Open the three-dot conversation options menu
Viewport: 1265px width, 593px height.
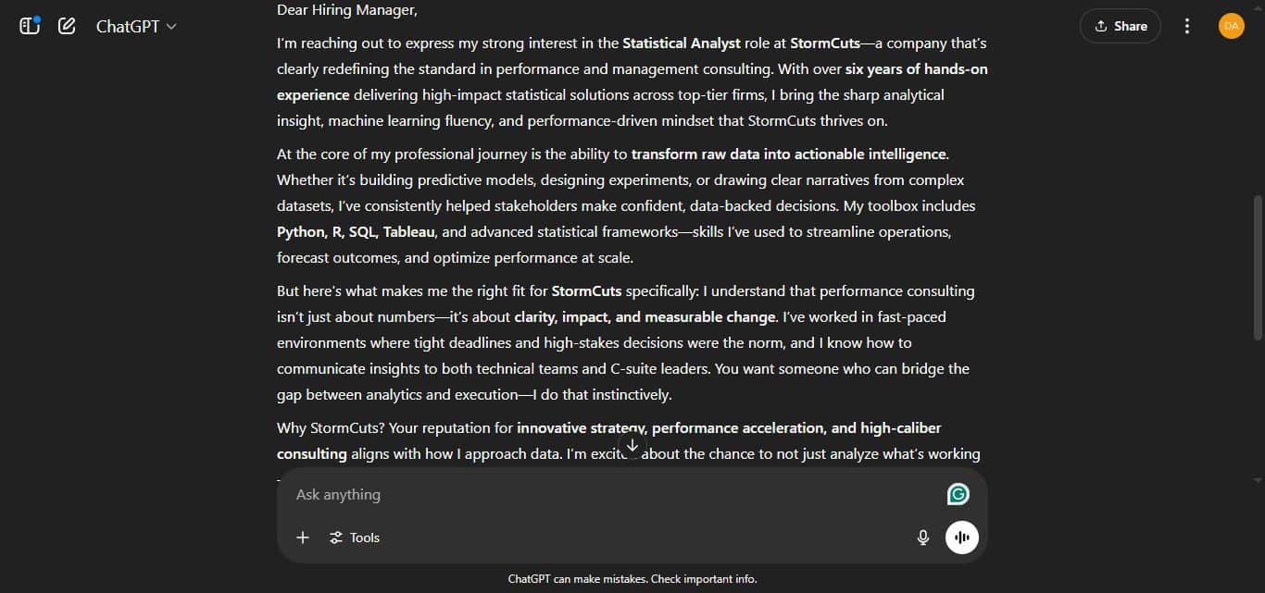[x=1187, y=26]
